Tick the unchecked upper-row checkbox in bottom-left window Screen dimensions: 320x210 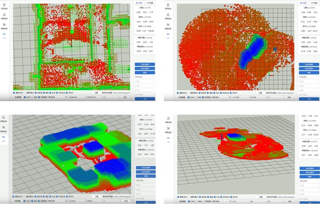(24, 197)
